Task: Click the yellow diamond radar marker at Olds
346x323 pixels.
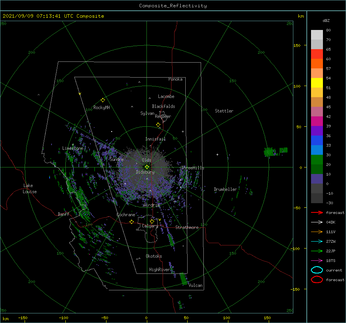Action: pos(147,167)
